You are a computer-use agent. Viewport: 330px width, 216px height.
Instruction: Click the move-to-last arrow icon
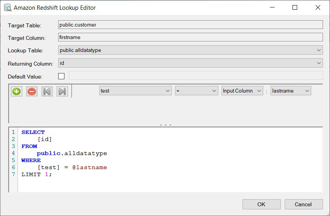62,91
